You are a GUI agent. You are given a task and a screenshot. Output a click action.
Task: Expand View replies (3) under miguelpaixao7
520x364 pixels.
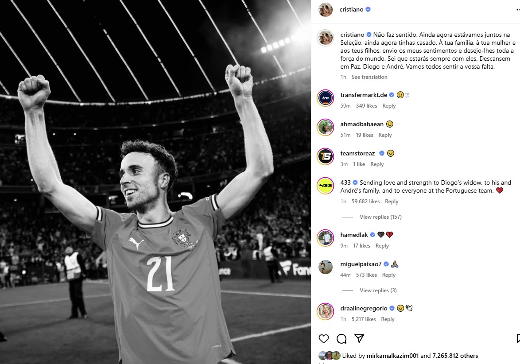point(378,290)
